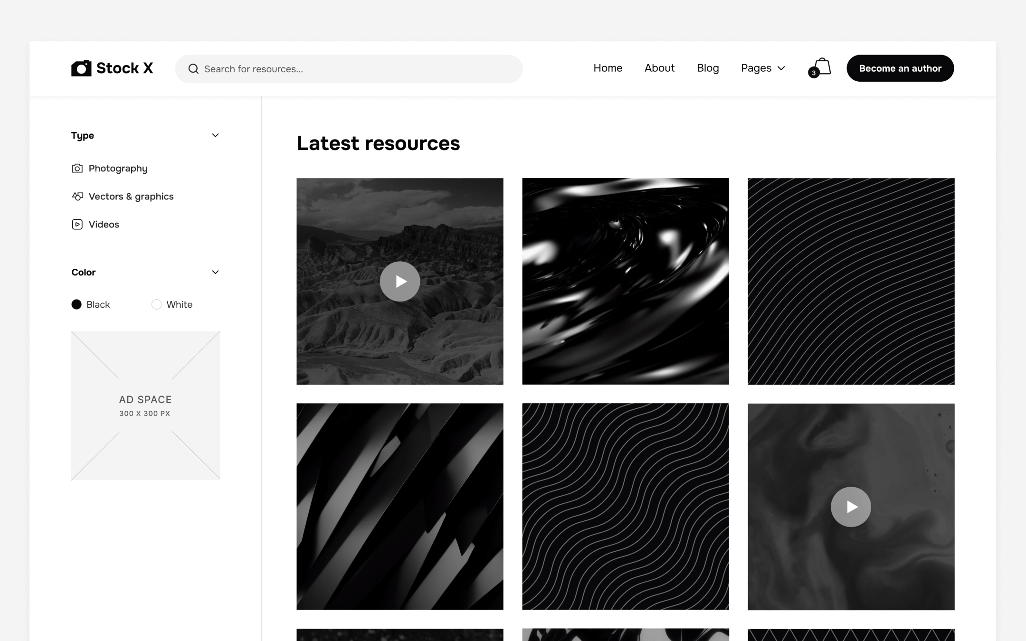Click the Black color label

click(98, 304)
